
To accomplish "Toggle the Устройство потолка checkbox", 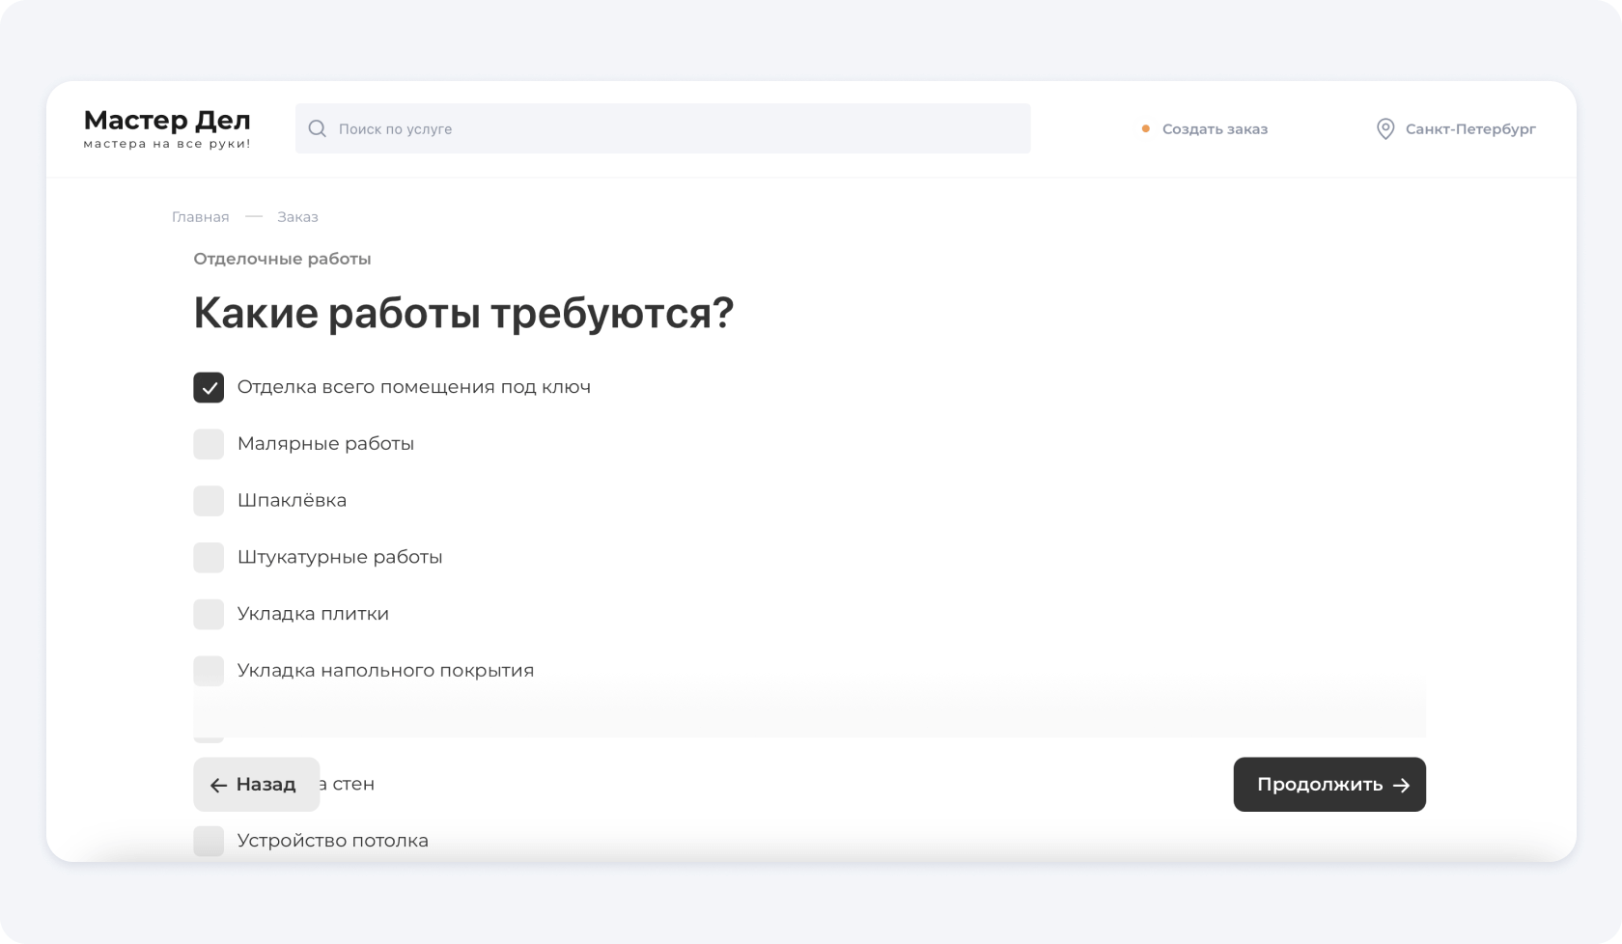I will tap(209, 841).
